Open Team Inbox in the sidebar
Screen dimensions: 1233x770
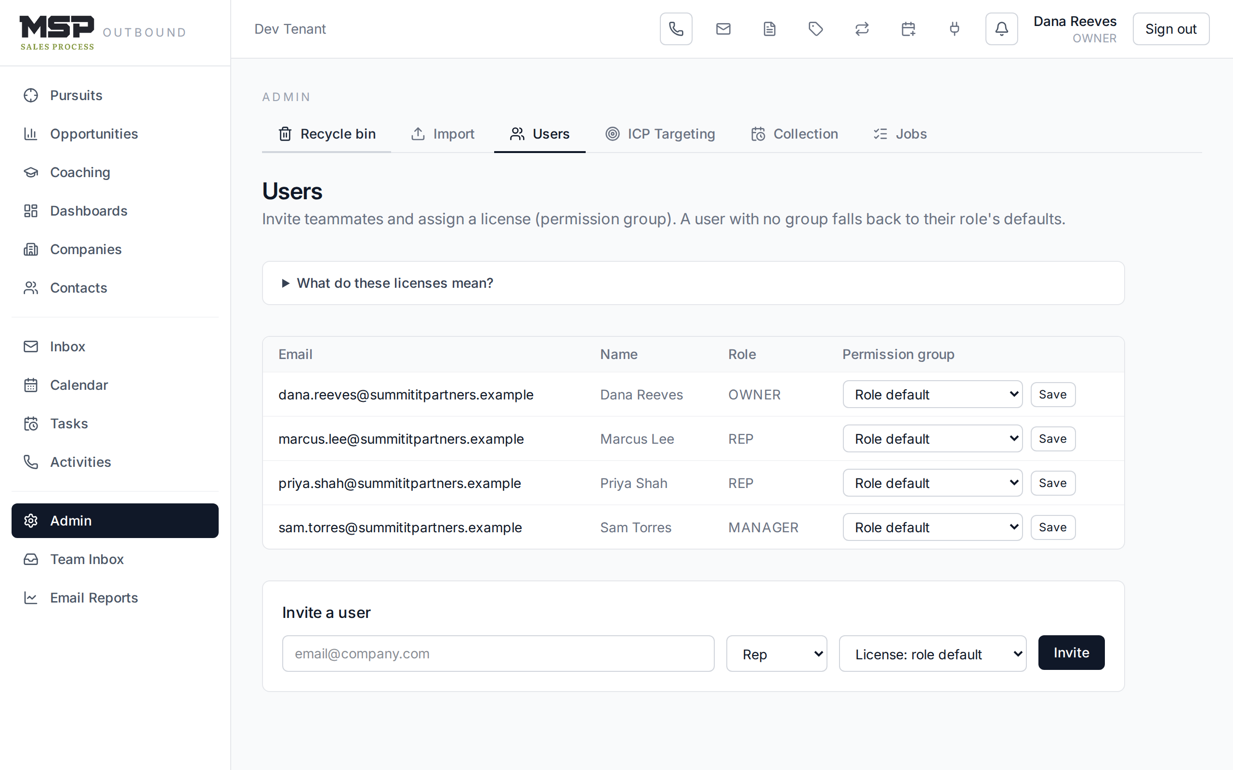click(115, 559)
